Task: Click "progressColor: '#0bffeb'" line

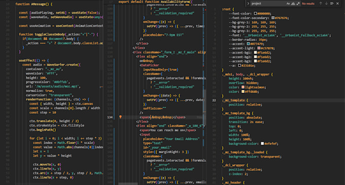Action: pyautogui.click(x=48, y=82)
